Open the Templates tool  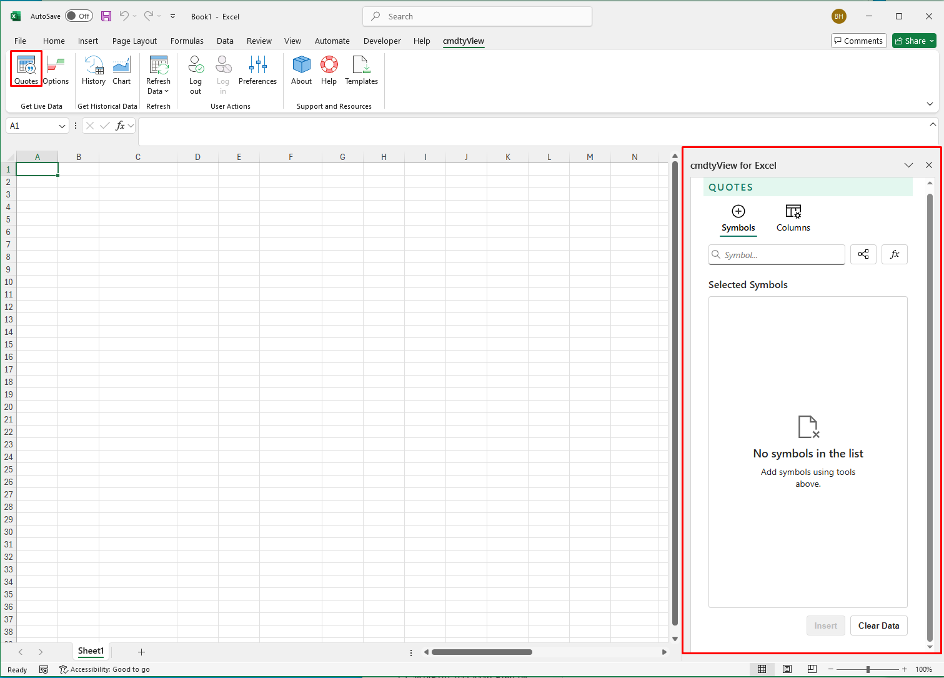point(361,69)
